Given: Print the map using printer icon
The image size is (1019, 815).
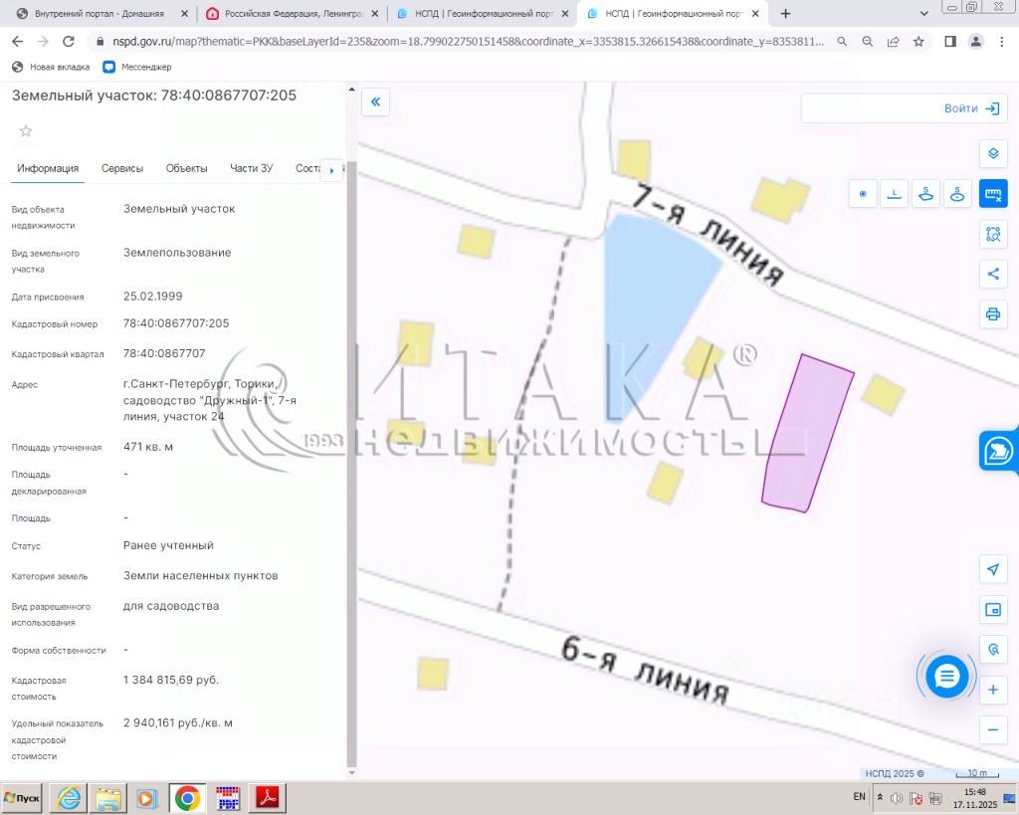Looking at the screenshot, I should 992,314.
